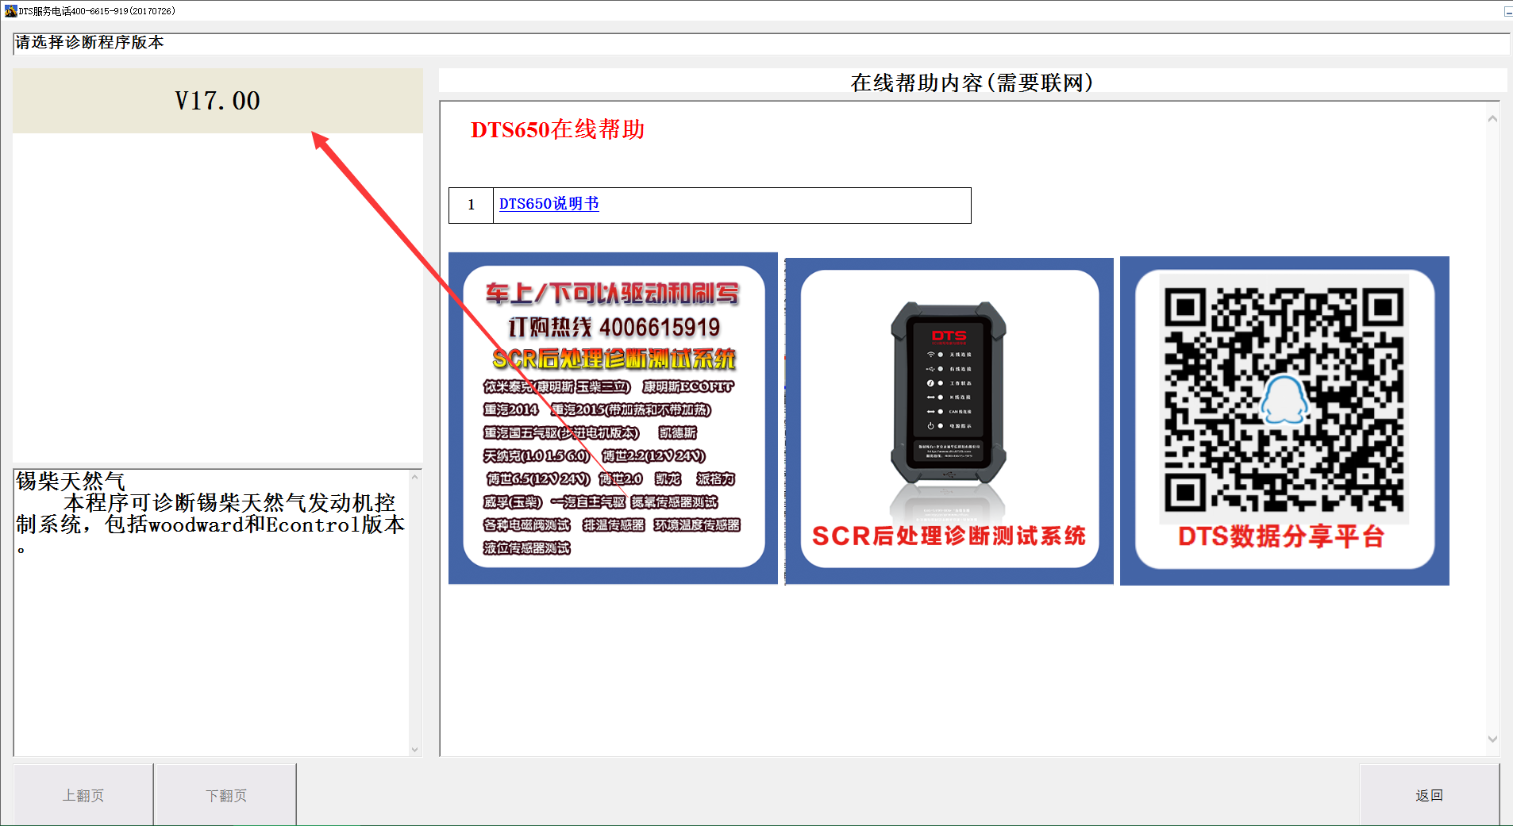The image size is (1513, 826).
Task: Click the SCR promo banner with hotline 4006615919
Action: (613, 418)
